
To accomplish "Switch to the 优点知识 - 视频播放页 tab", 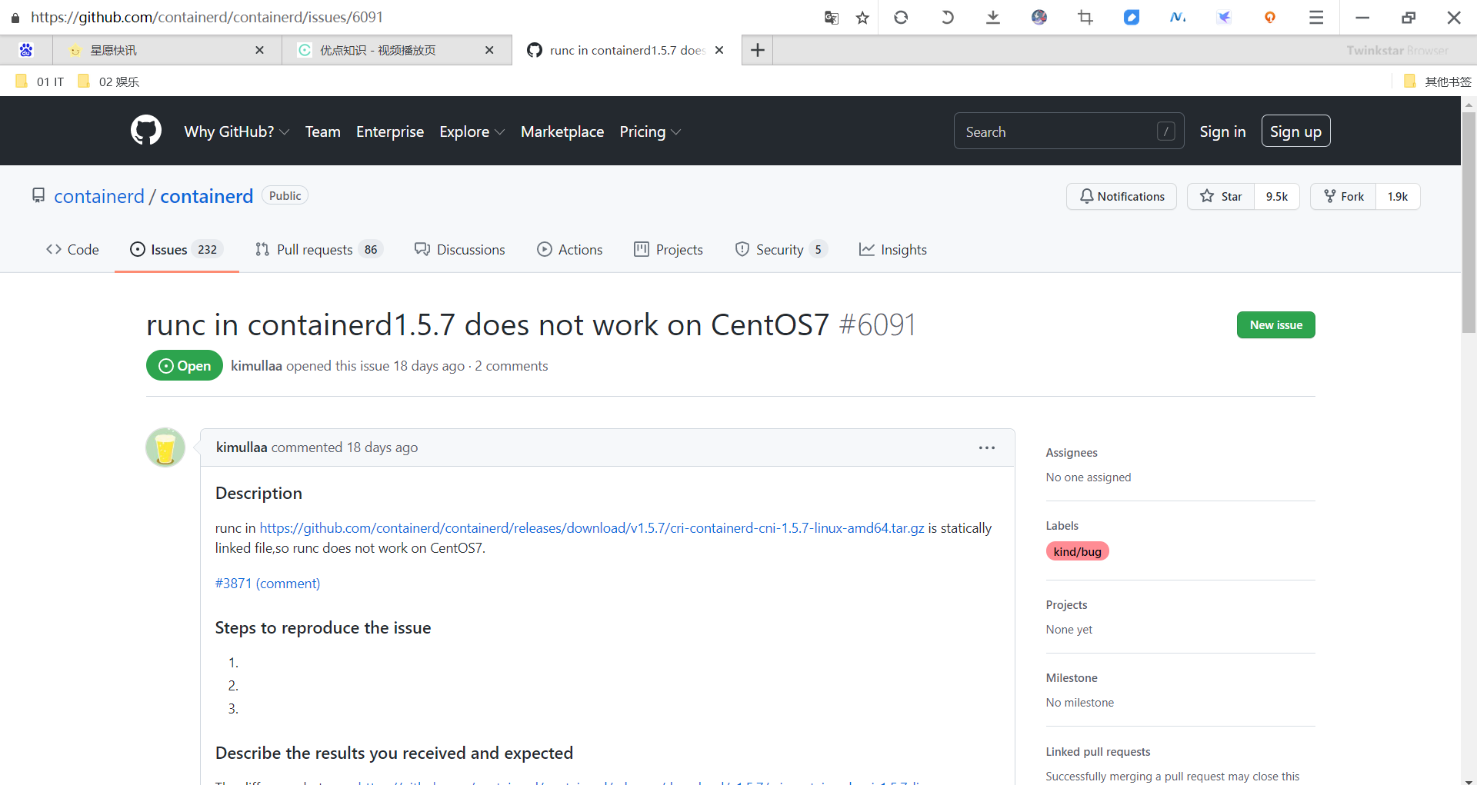I will pos(397,50).
